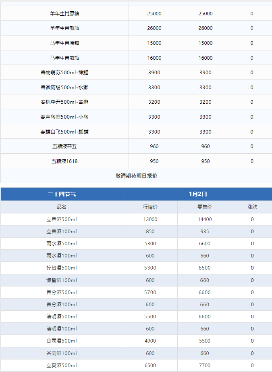Image resolution: width=272 pixels, height=372 pixels.
Task: Select the 雨水酒100ml row name
Action: [62, 255]
